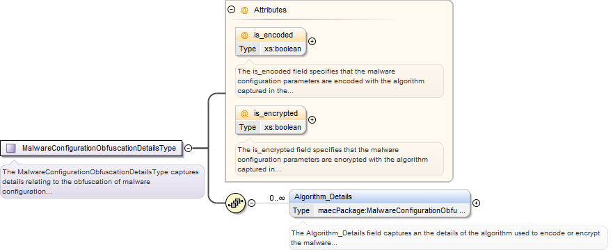
Task: Collapse the sequence compositor children
Action: point(252,203)
